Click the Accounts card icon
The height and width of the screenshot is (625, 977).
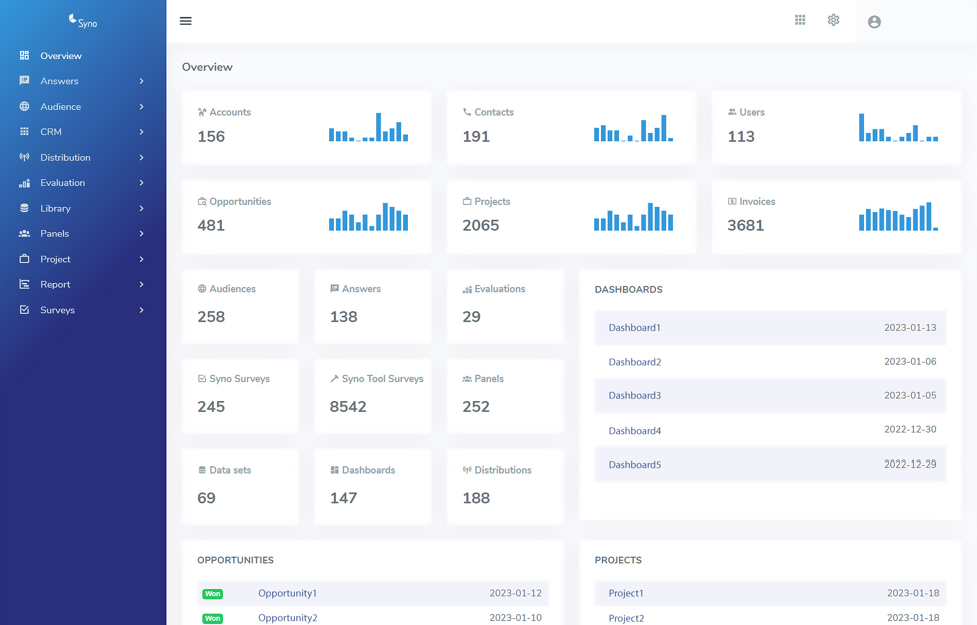(x=202, y=112)
